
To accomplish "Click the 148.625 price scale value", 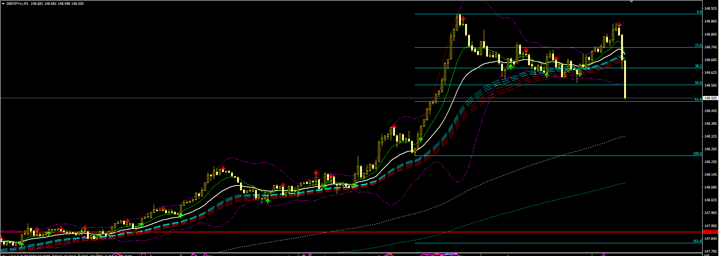I will 710,73.
